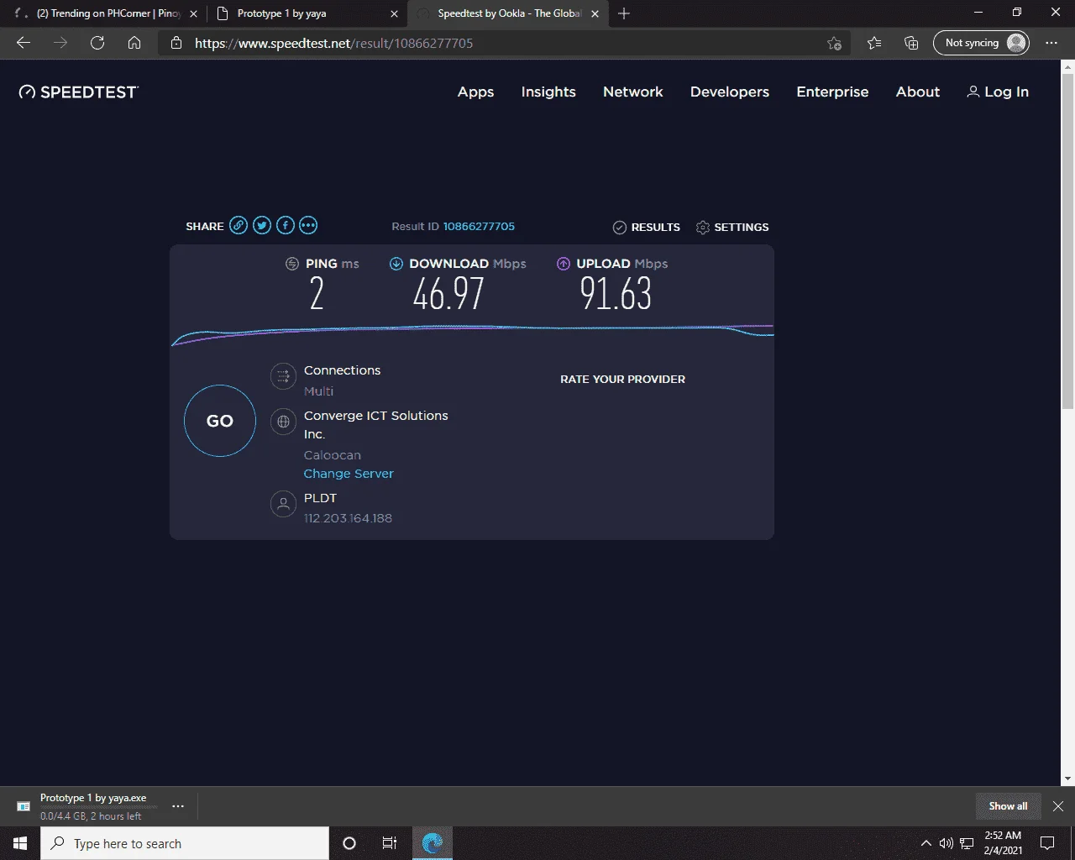The height and width of the screenshot is (860, 1075).
Task: Click the user icon beside PLDT
Action: point(283,504)
